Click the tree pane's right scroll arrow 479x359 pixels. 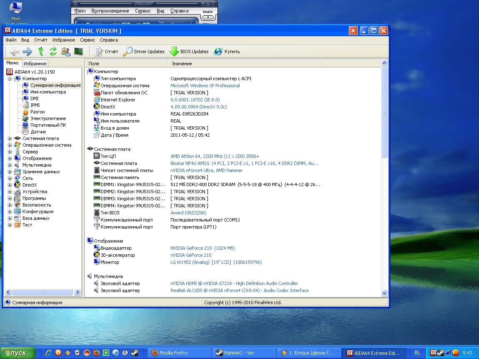pos(78,293)
